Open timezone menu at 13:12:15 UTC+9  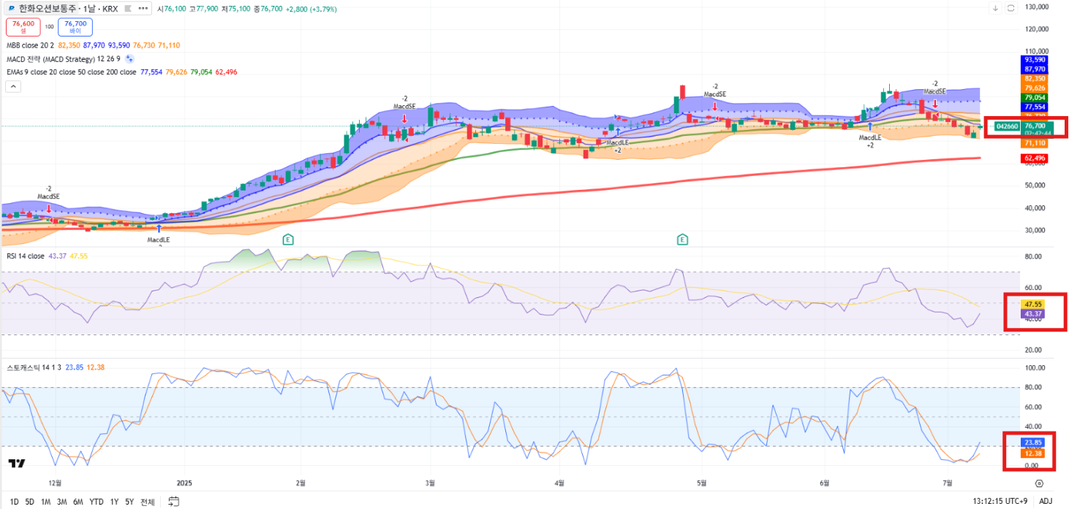pos(1000,502)
